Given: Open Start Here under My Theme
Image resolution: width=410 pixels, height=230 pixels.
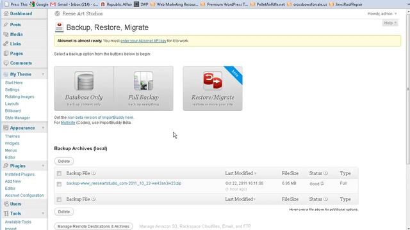Looking at the screenshot, I should (x=14, y=82).
